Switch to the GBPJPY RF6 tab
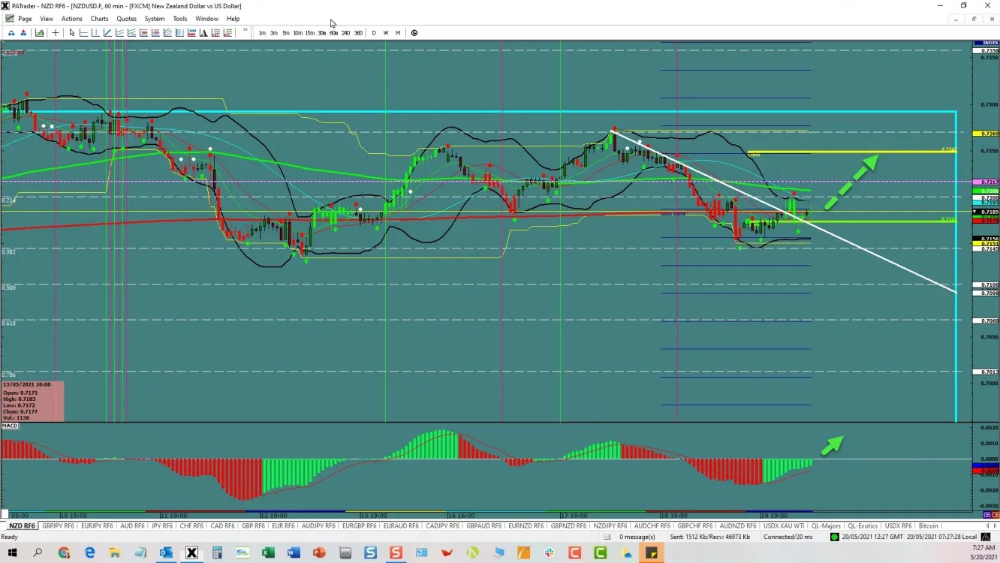 tap(58, 526)
